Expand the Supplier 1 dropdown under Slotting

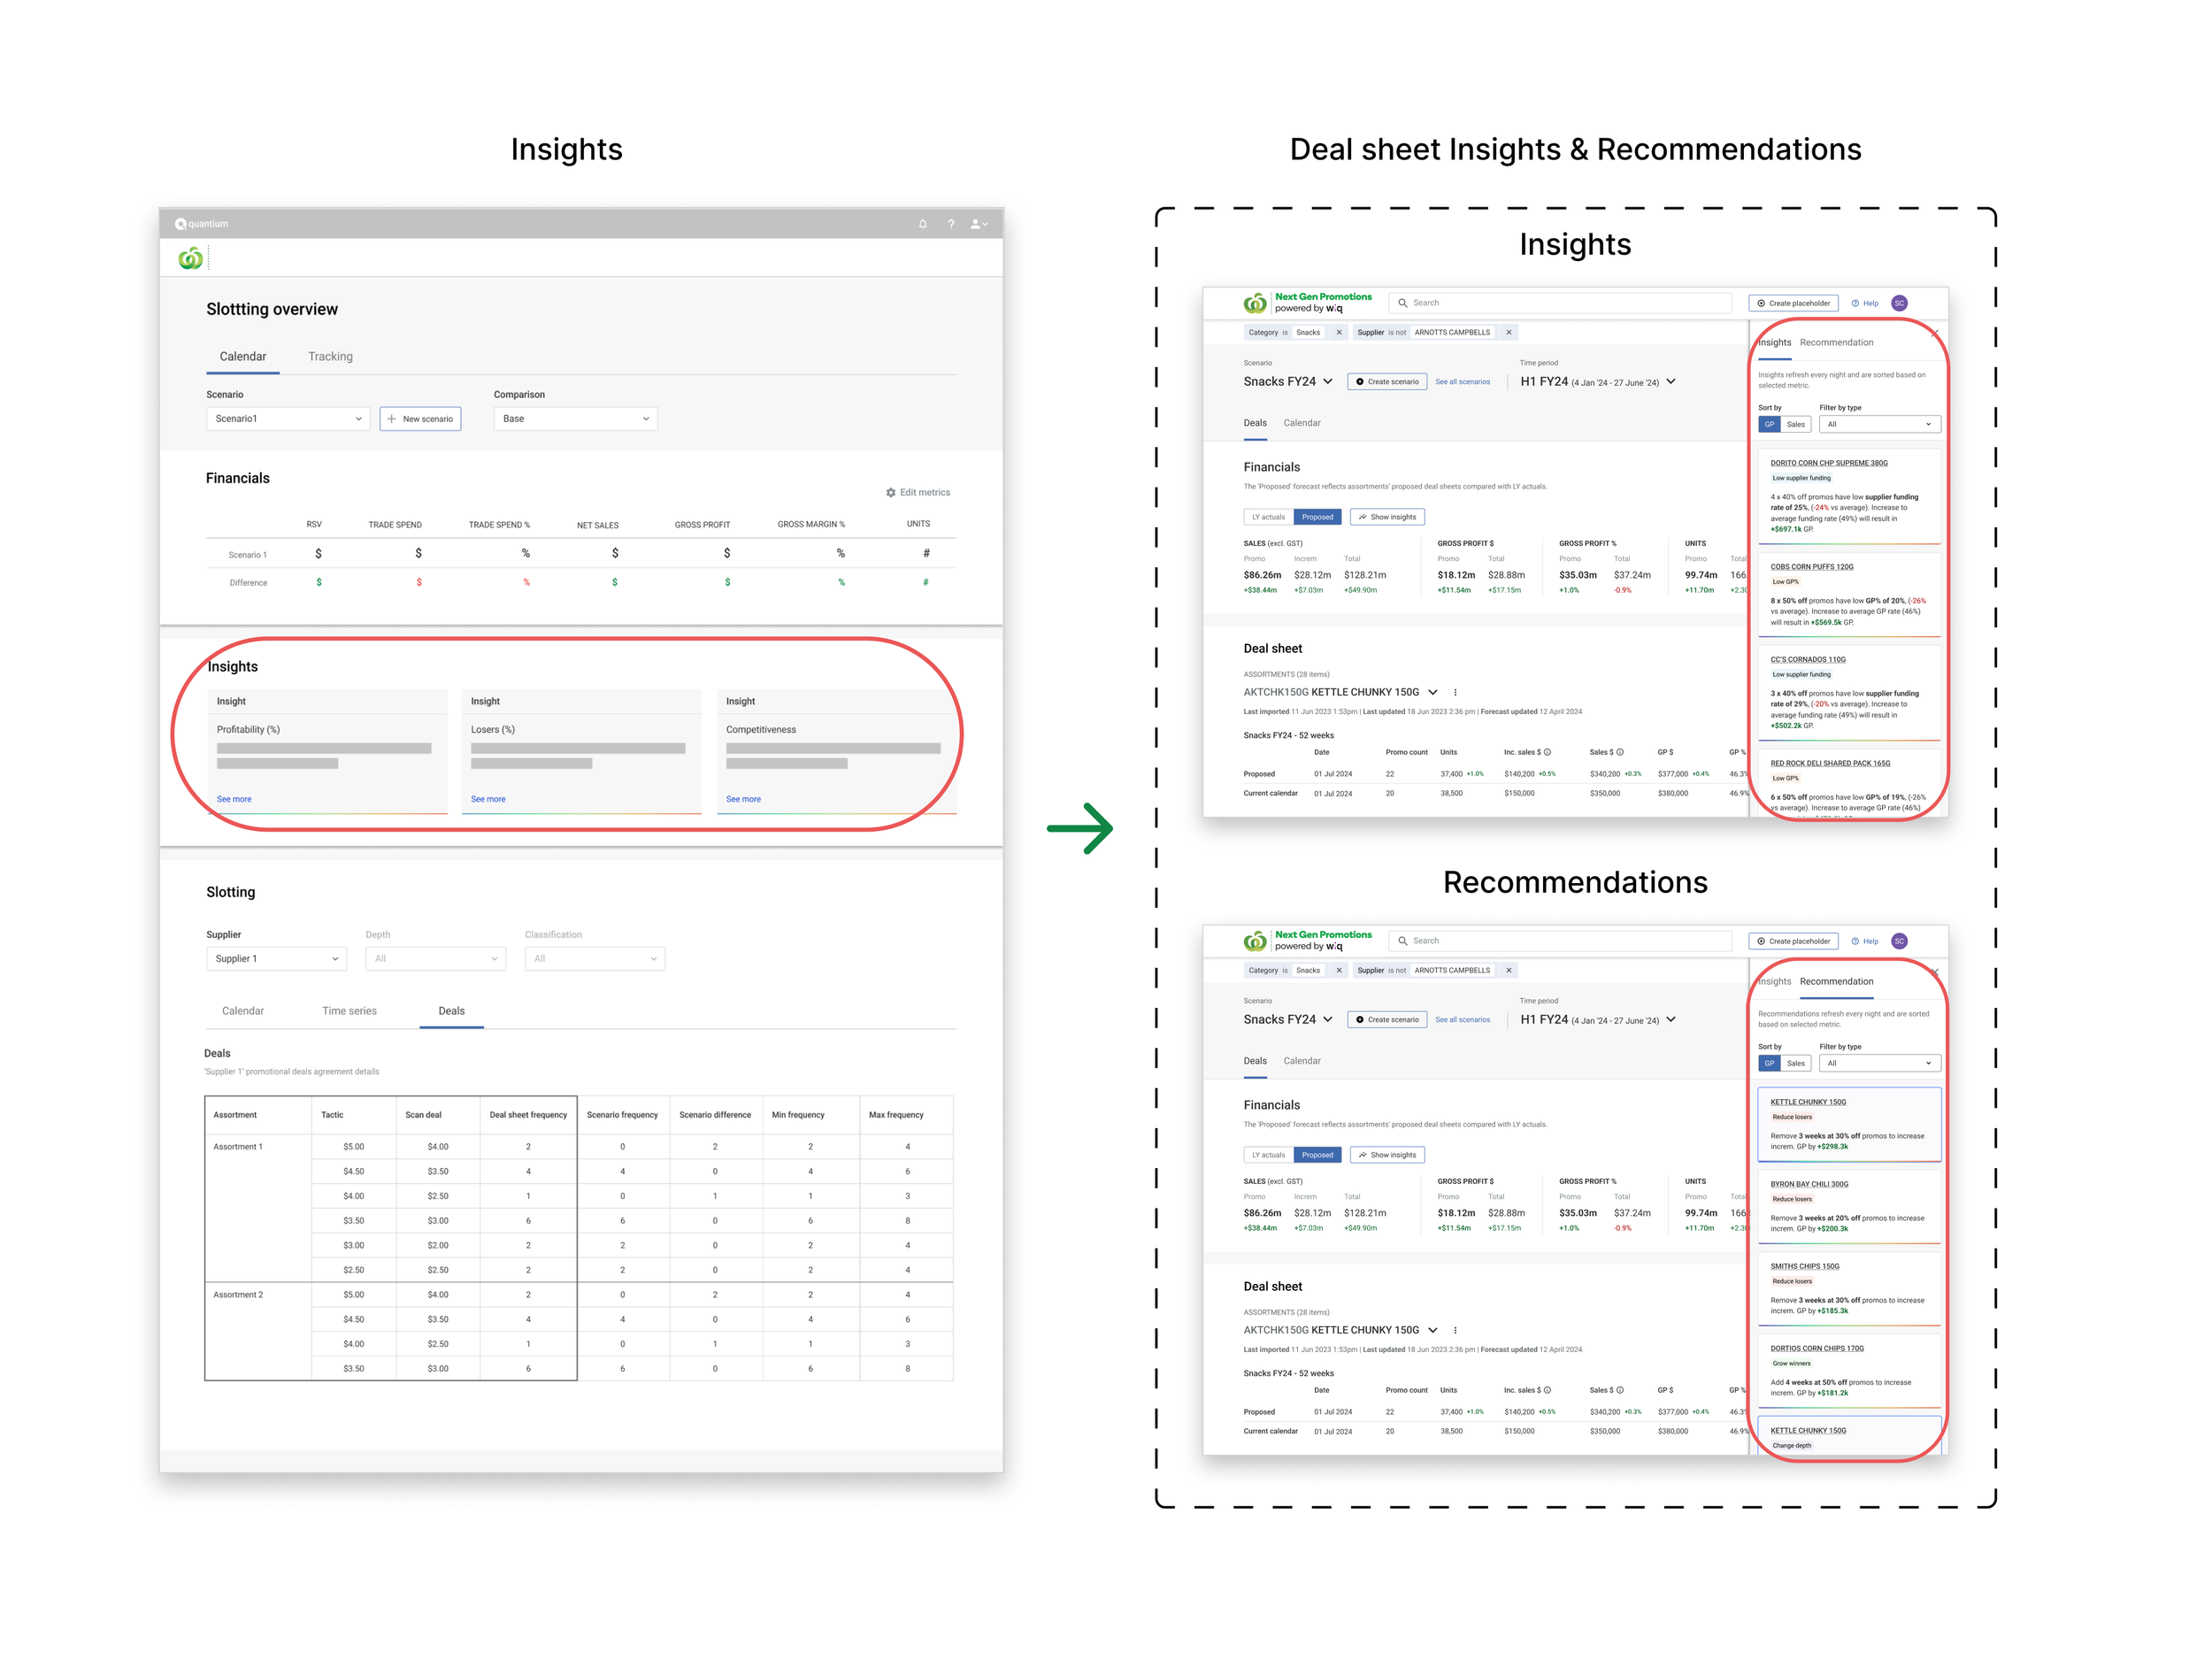coord(276,959)
